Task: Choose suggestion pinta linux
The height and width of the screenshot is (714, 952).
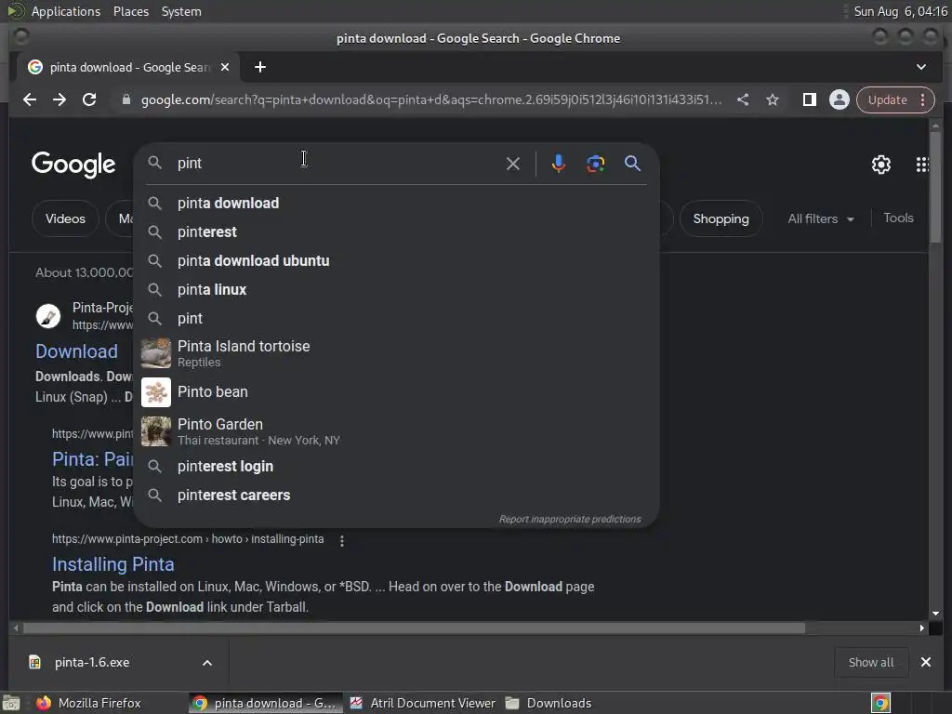Action: (396, 290)
